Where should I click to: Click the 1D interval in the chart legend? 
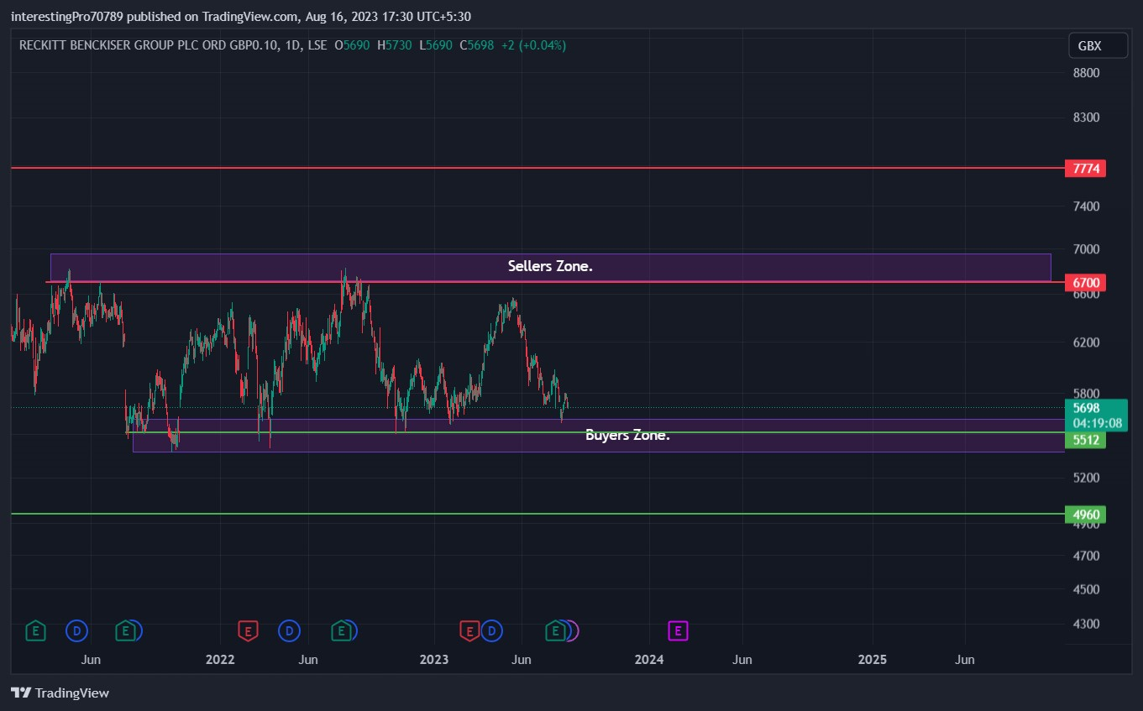[x=293, y=45]
